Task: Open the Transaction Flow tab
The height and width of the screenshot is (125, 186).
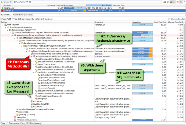Action: click(x=17, y=123)
